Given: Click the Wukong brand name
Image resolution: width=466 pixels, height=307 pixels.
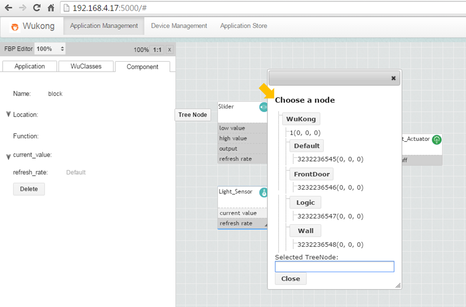Looking at the screenshot, I should pos(39,26).
